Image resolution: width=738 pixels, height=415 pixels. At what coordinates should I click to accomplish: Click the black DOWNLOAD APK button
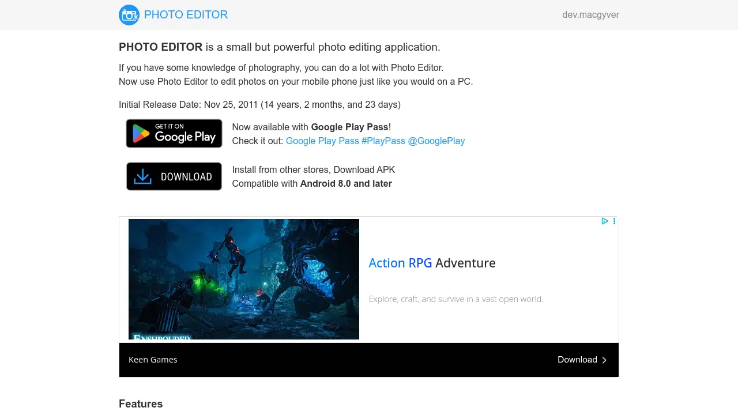tap(174, 176)
